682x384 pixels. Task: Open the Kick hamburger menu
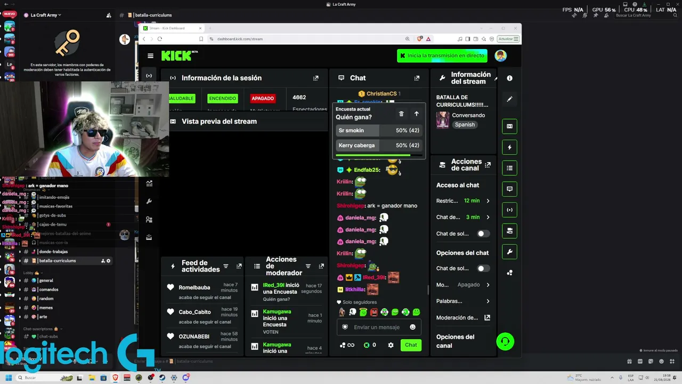(x=150, y=55)
